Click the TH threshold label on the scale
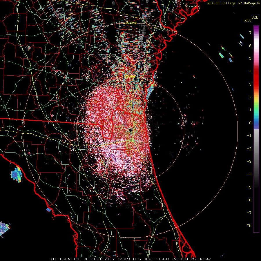This screenshot has width=261, height=261. pyautogui.click(x=249, y=226)
